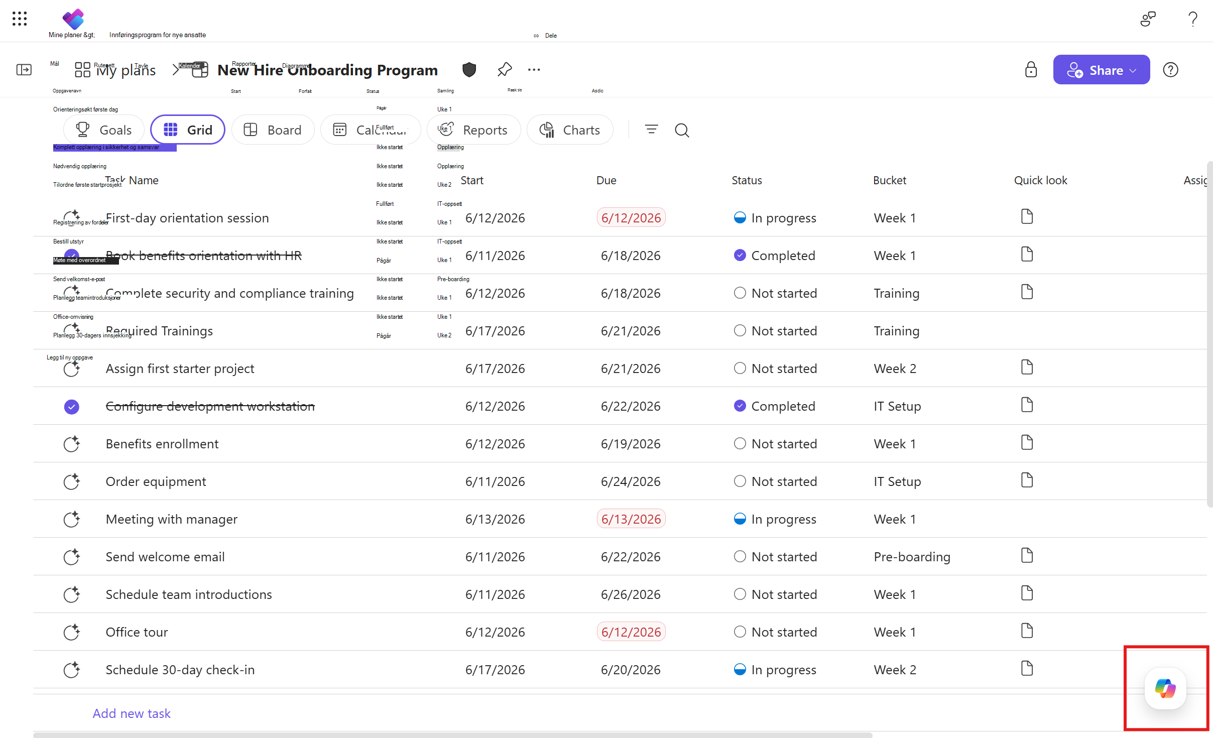Open the filter lines icon

(x=651, y=130)
